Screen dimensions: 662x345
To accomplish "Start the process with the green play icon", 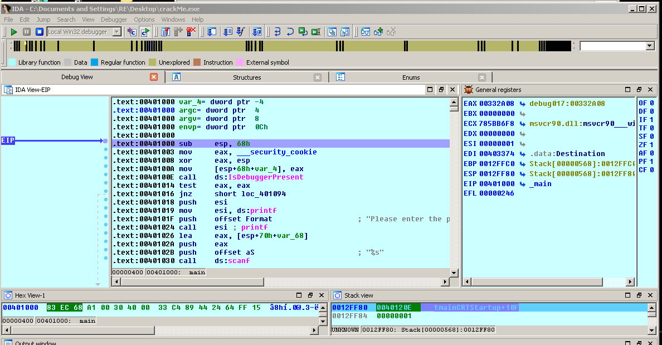I will pyautogui.click(x=14, y=32).
